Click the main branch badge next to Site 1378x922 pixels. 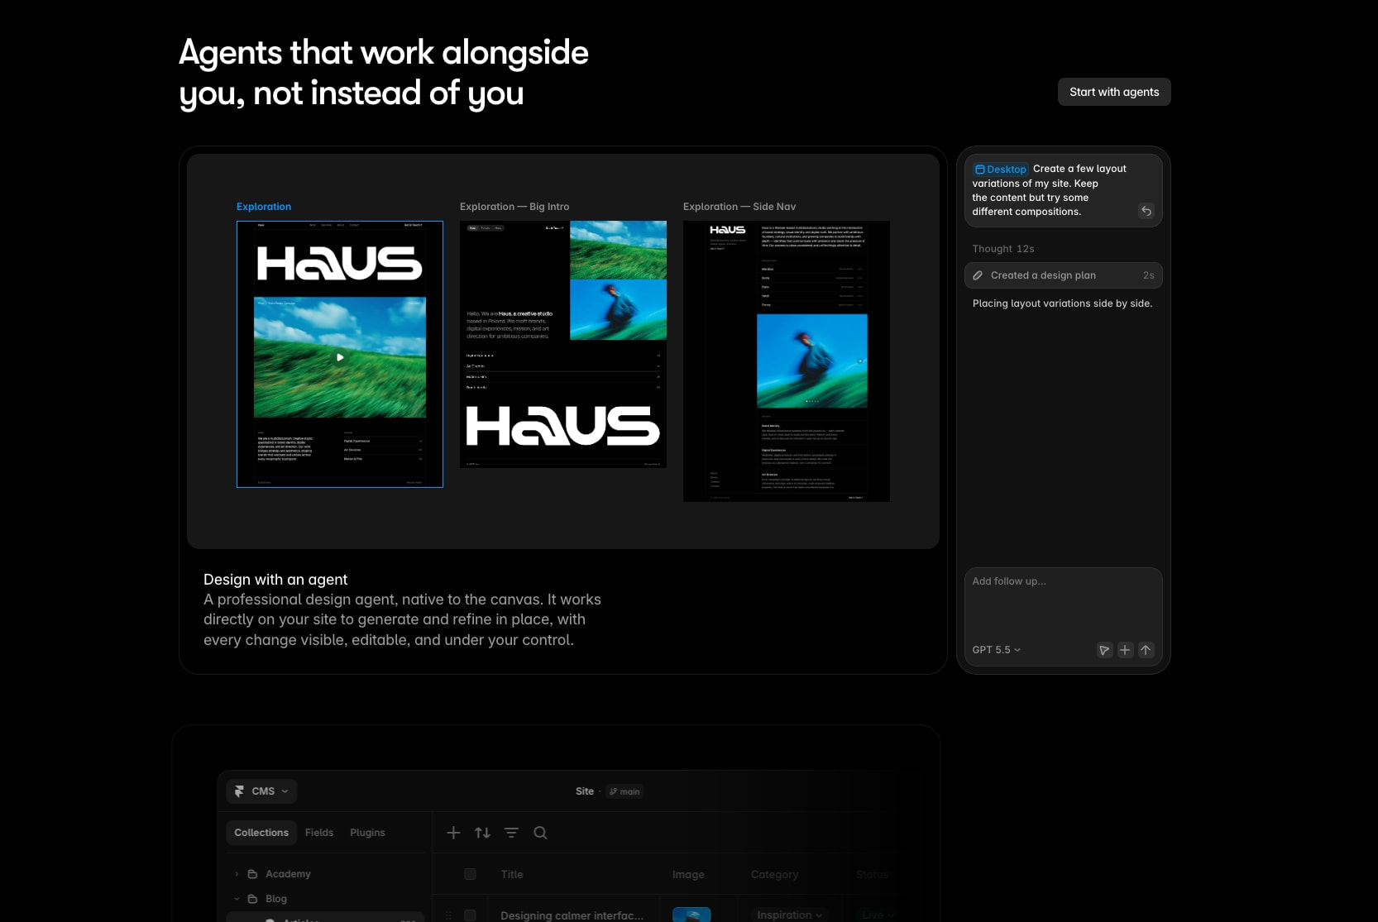point(624,791)
